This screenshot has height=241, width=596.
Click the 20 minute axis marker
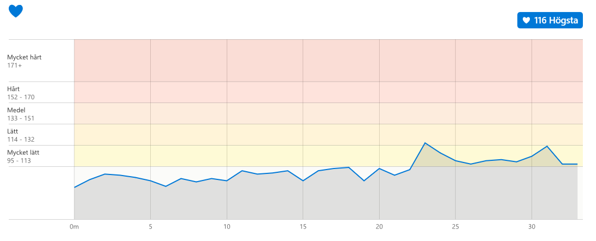click(379, 227)
